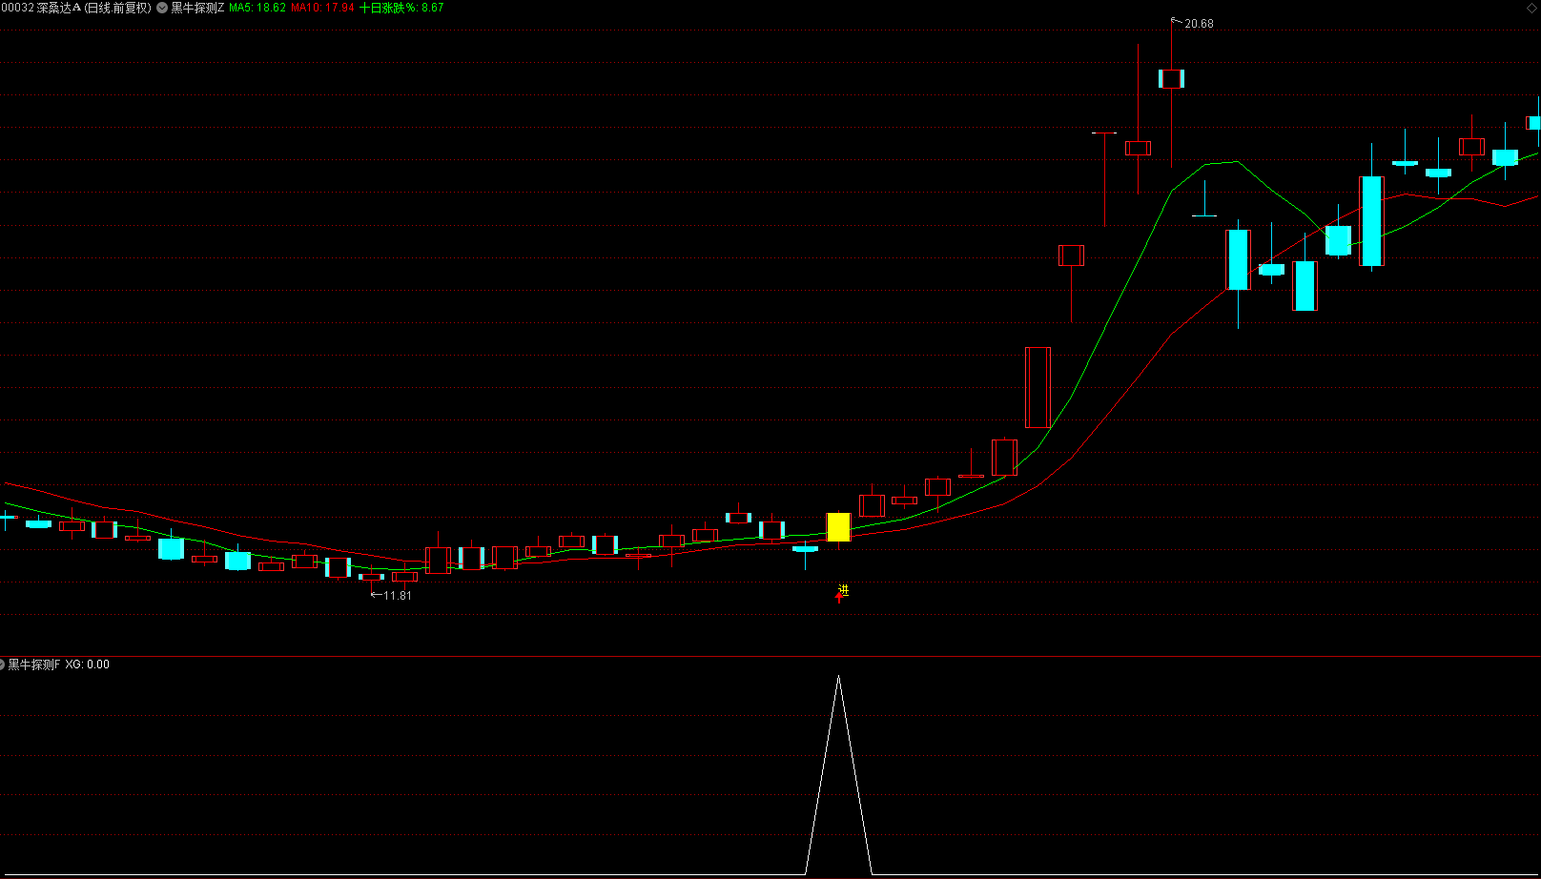Click the XG: 0.00 value
1541x879 pixels.
point(87,664)
